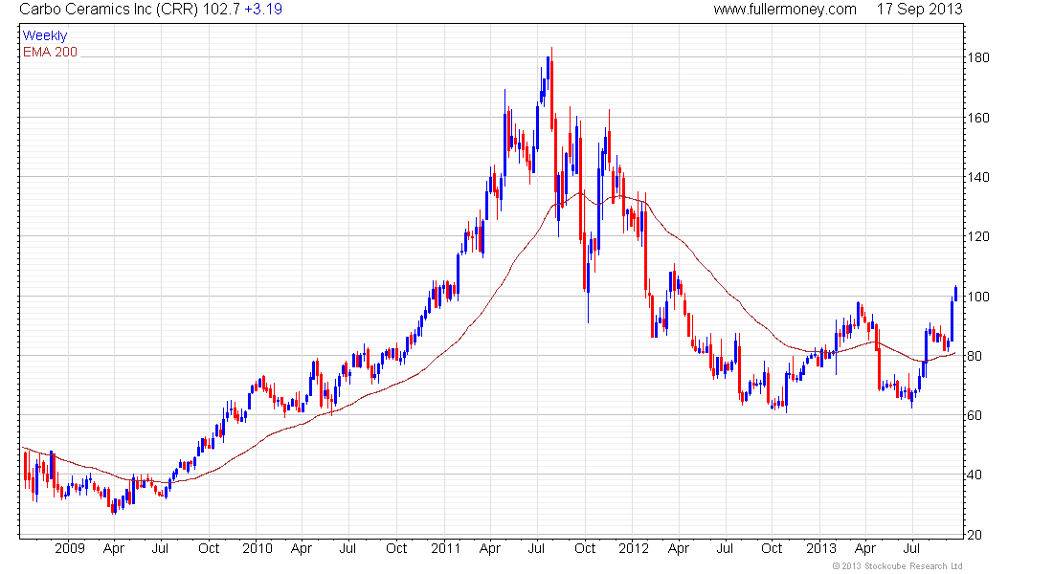
Task: Click the 'Carbo Ceramics Inc (CRR)' title
Action: pos(109,10)
